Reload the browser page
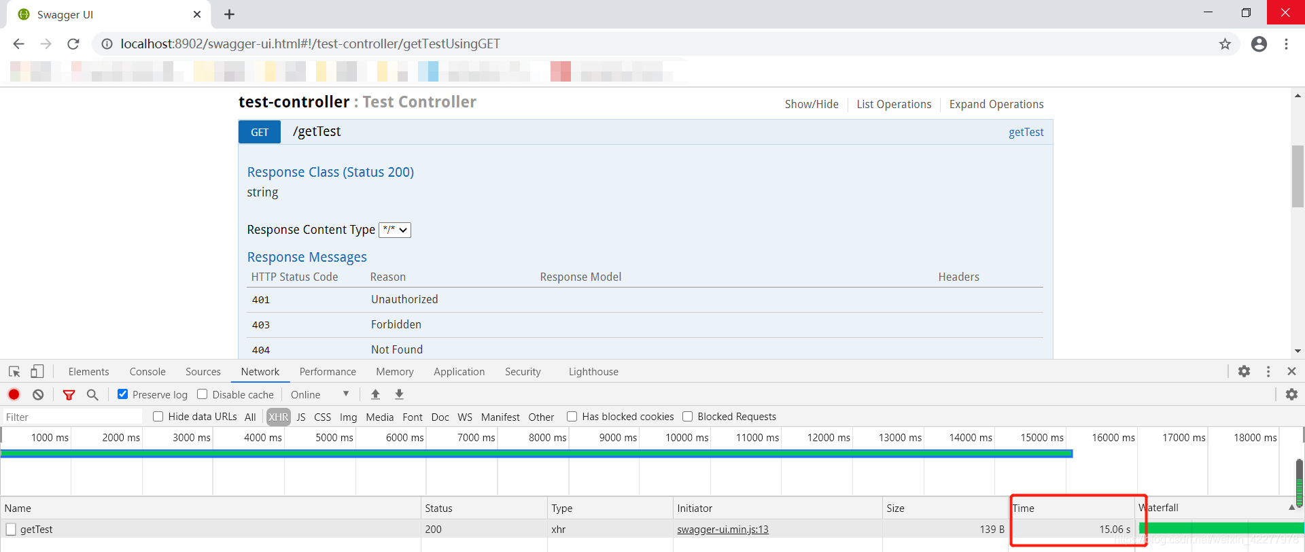The height and width of the screenshot is (552, 1305). [73, 44]
